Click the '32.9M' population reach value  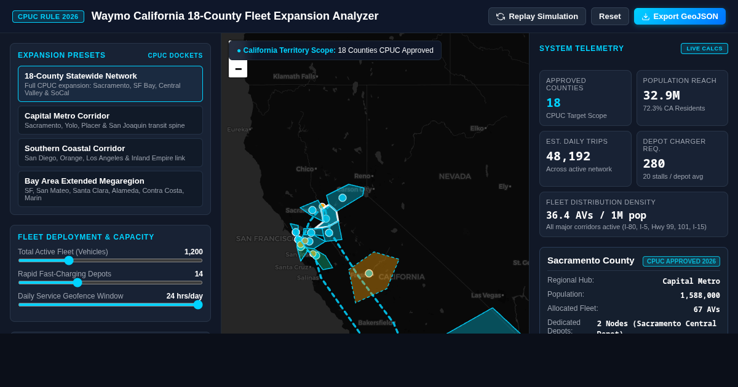661,95
